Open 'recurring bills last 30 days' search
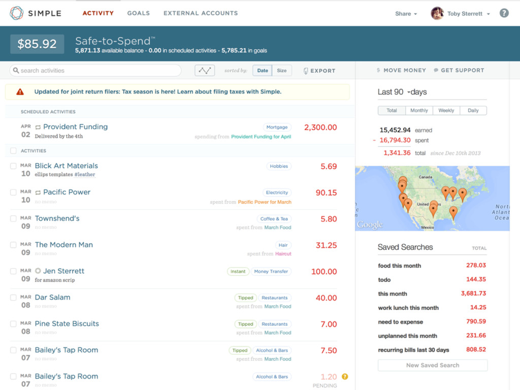This screenshot has height=390, width=520. click(x=413, y=350)
